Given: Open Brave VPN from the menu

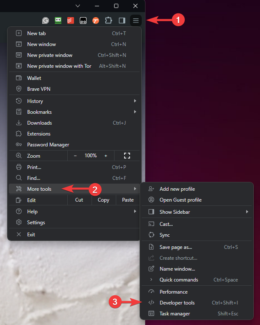Looking at the screenshot, I should (x=74, y=89).
